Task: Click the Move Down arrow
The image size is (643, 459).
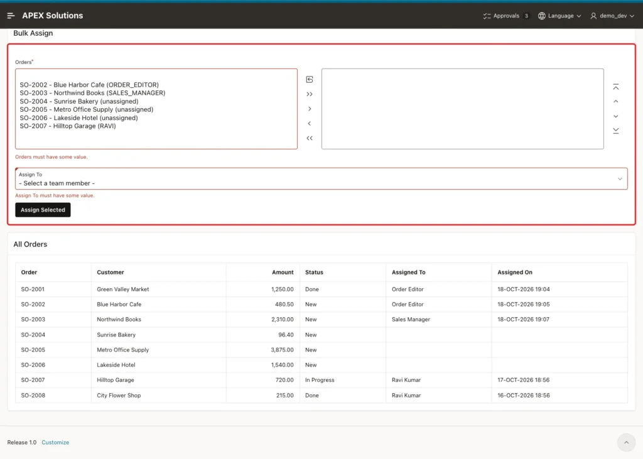Action: pos(616,116)
